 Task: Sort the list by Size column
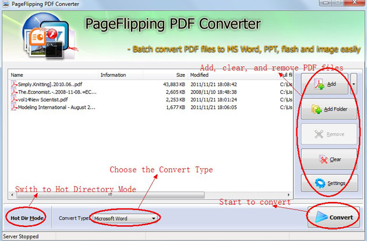tap(165, 75)
